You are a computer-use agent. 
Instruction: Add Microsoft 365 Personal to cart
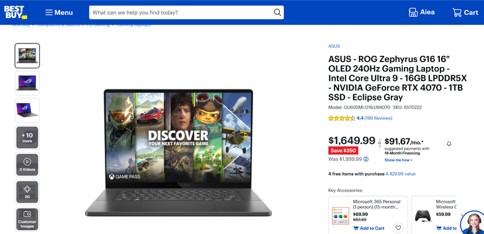pyautogui.click(x=369, y=228)
